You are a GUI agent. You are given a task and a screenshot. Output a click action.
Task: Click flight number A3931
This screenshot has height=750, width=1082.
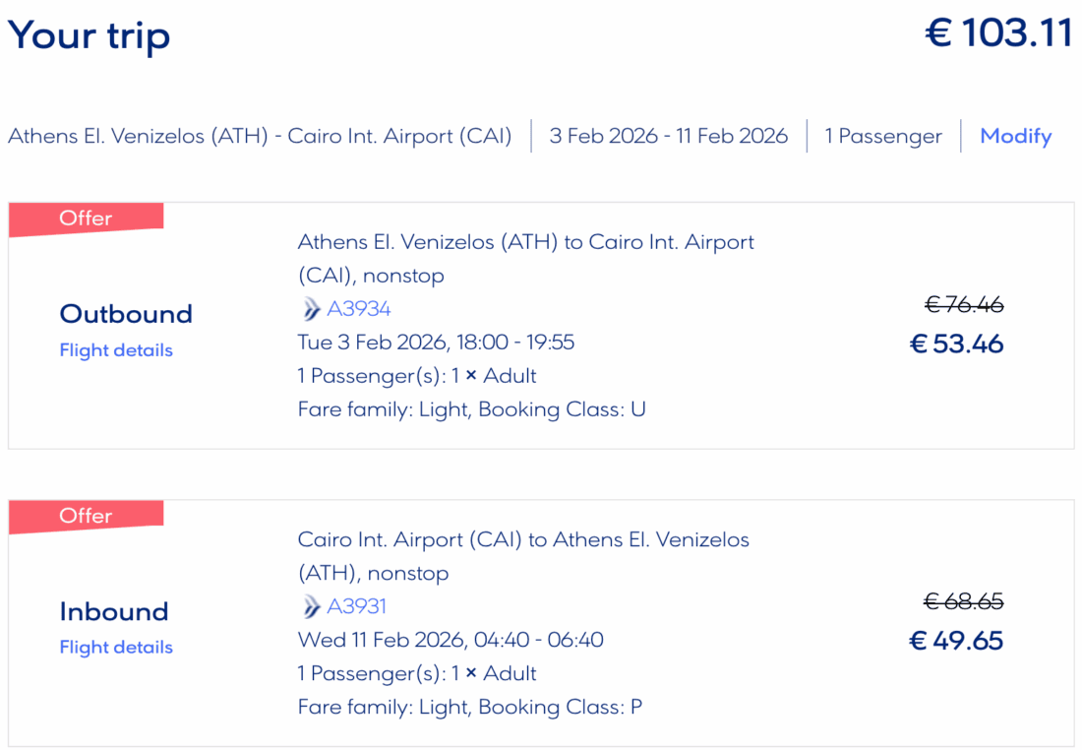pos(359,606)
